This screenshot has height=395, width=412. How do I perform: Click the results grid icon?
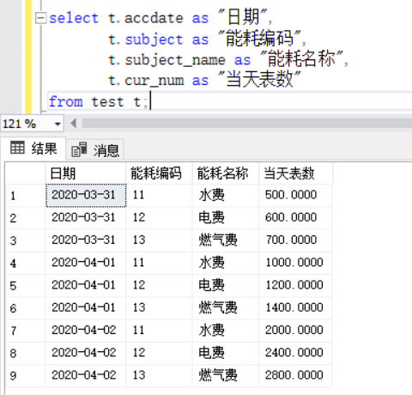pos(17,148)
